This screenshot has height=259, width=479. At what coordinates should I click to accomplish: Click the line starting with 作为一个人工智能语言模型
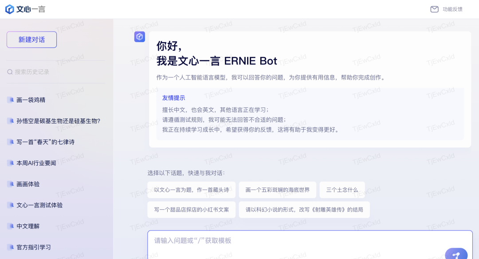click(271, 77)
